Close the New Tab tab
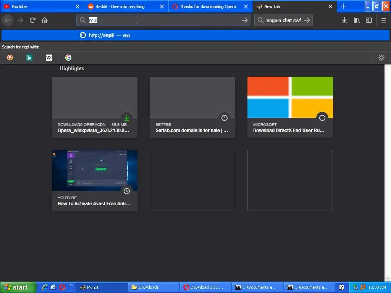Viewport: 391px width, 293px height. pos(330,6)
